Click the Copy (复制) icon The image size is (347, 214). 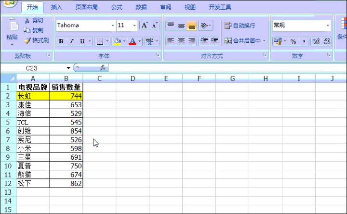(27, 30)
